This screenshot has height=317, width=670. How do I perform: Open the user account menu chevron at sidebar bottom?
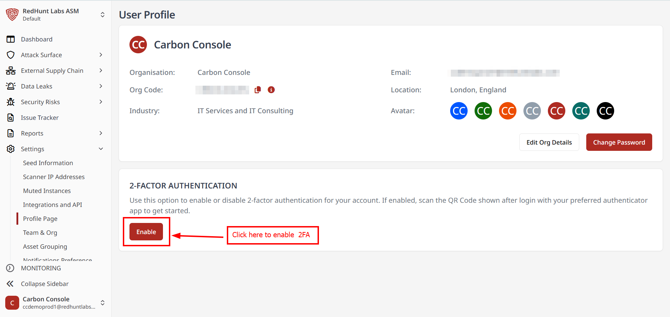coord(103,303)
